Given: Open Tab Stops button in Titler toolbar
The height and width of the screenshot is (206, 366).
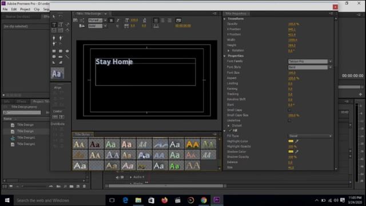Looking at the screenshot, I should [x=156, y=26].
